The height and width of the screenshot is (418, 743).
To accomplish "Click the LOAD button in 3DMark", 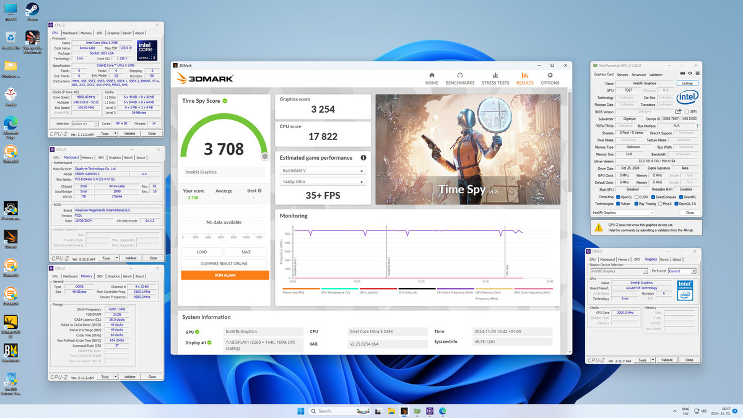I will point(202,252).
